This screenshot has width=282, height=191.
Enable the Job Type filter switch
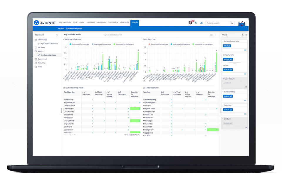click(246, 127)
